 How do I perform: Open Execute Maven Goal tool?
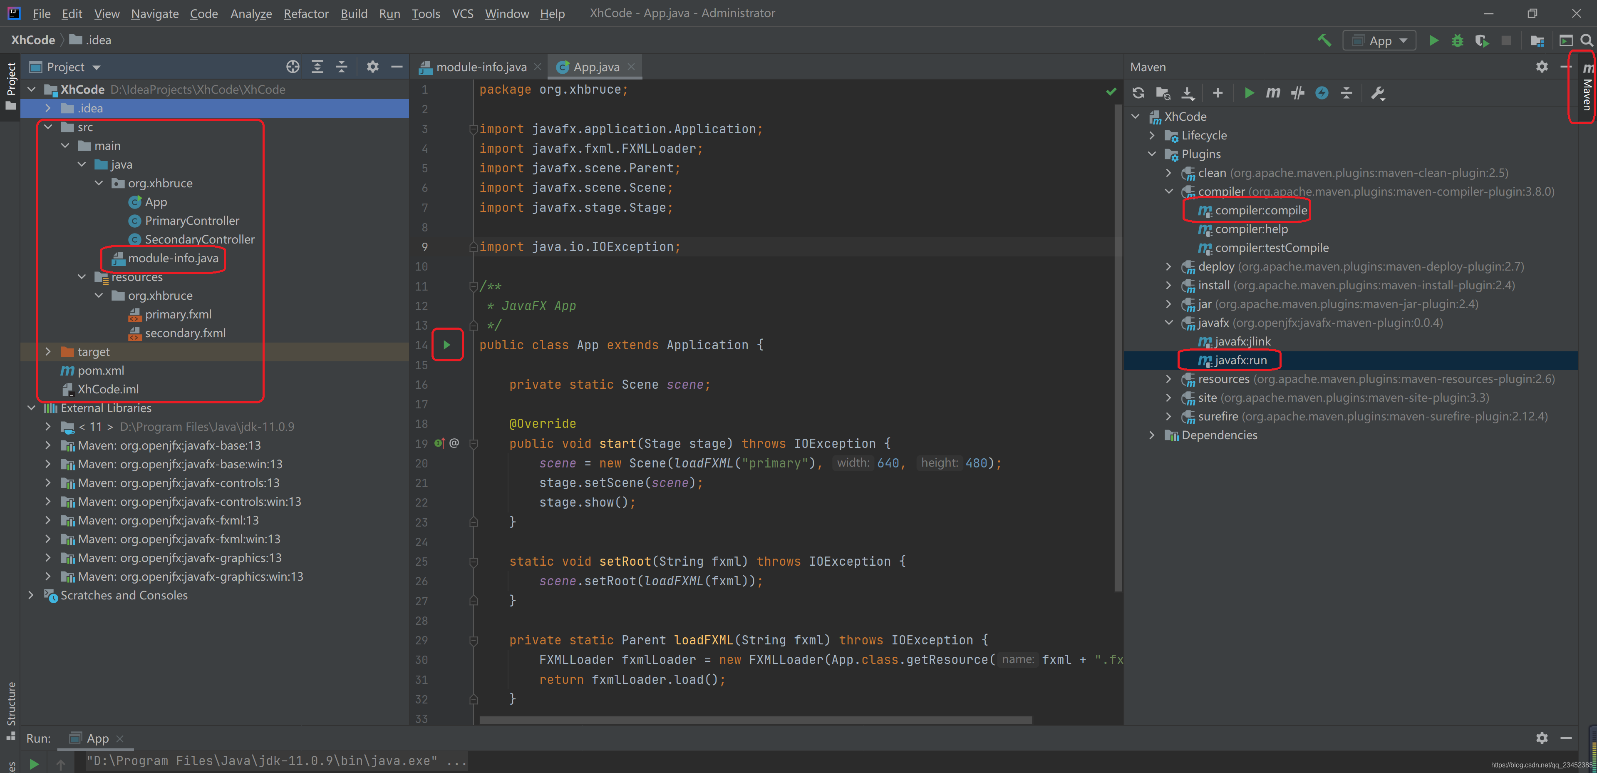(1273, 93)
